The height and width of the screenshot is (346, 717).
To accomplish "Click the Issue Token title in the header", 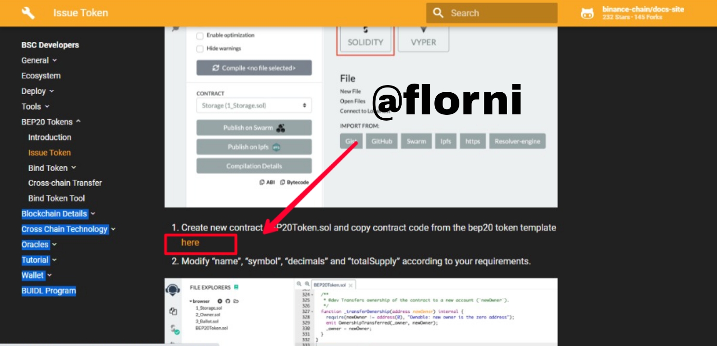I will pos(81,13).
